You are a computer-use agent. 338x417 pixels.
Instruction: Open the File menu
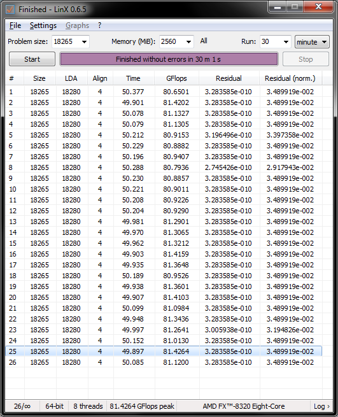click(15, 25)
